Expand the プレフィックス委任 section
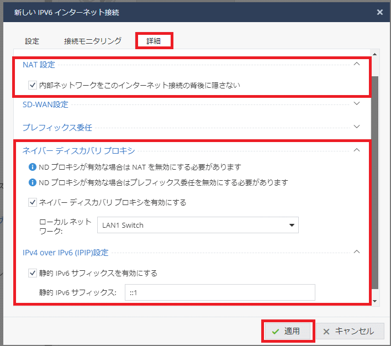This screenshot has height=346, width=391. (356, 127)
